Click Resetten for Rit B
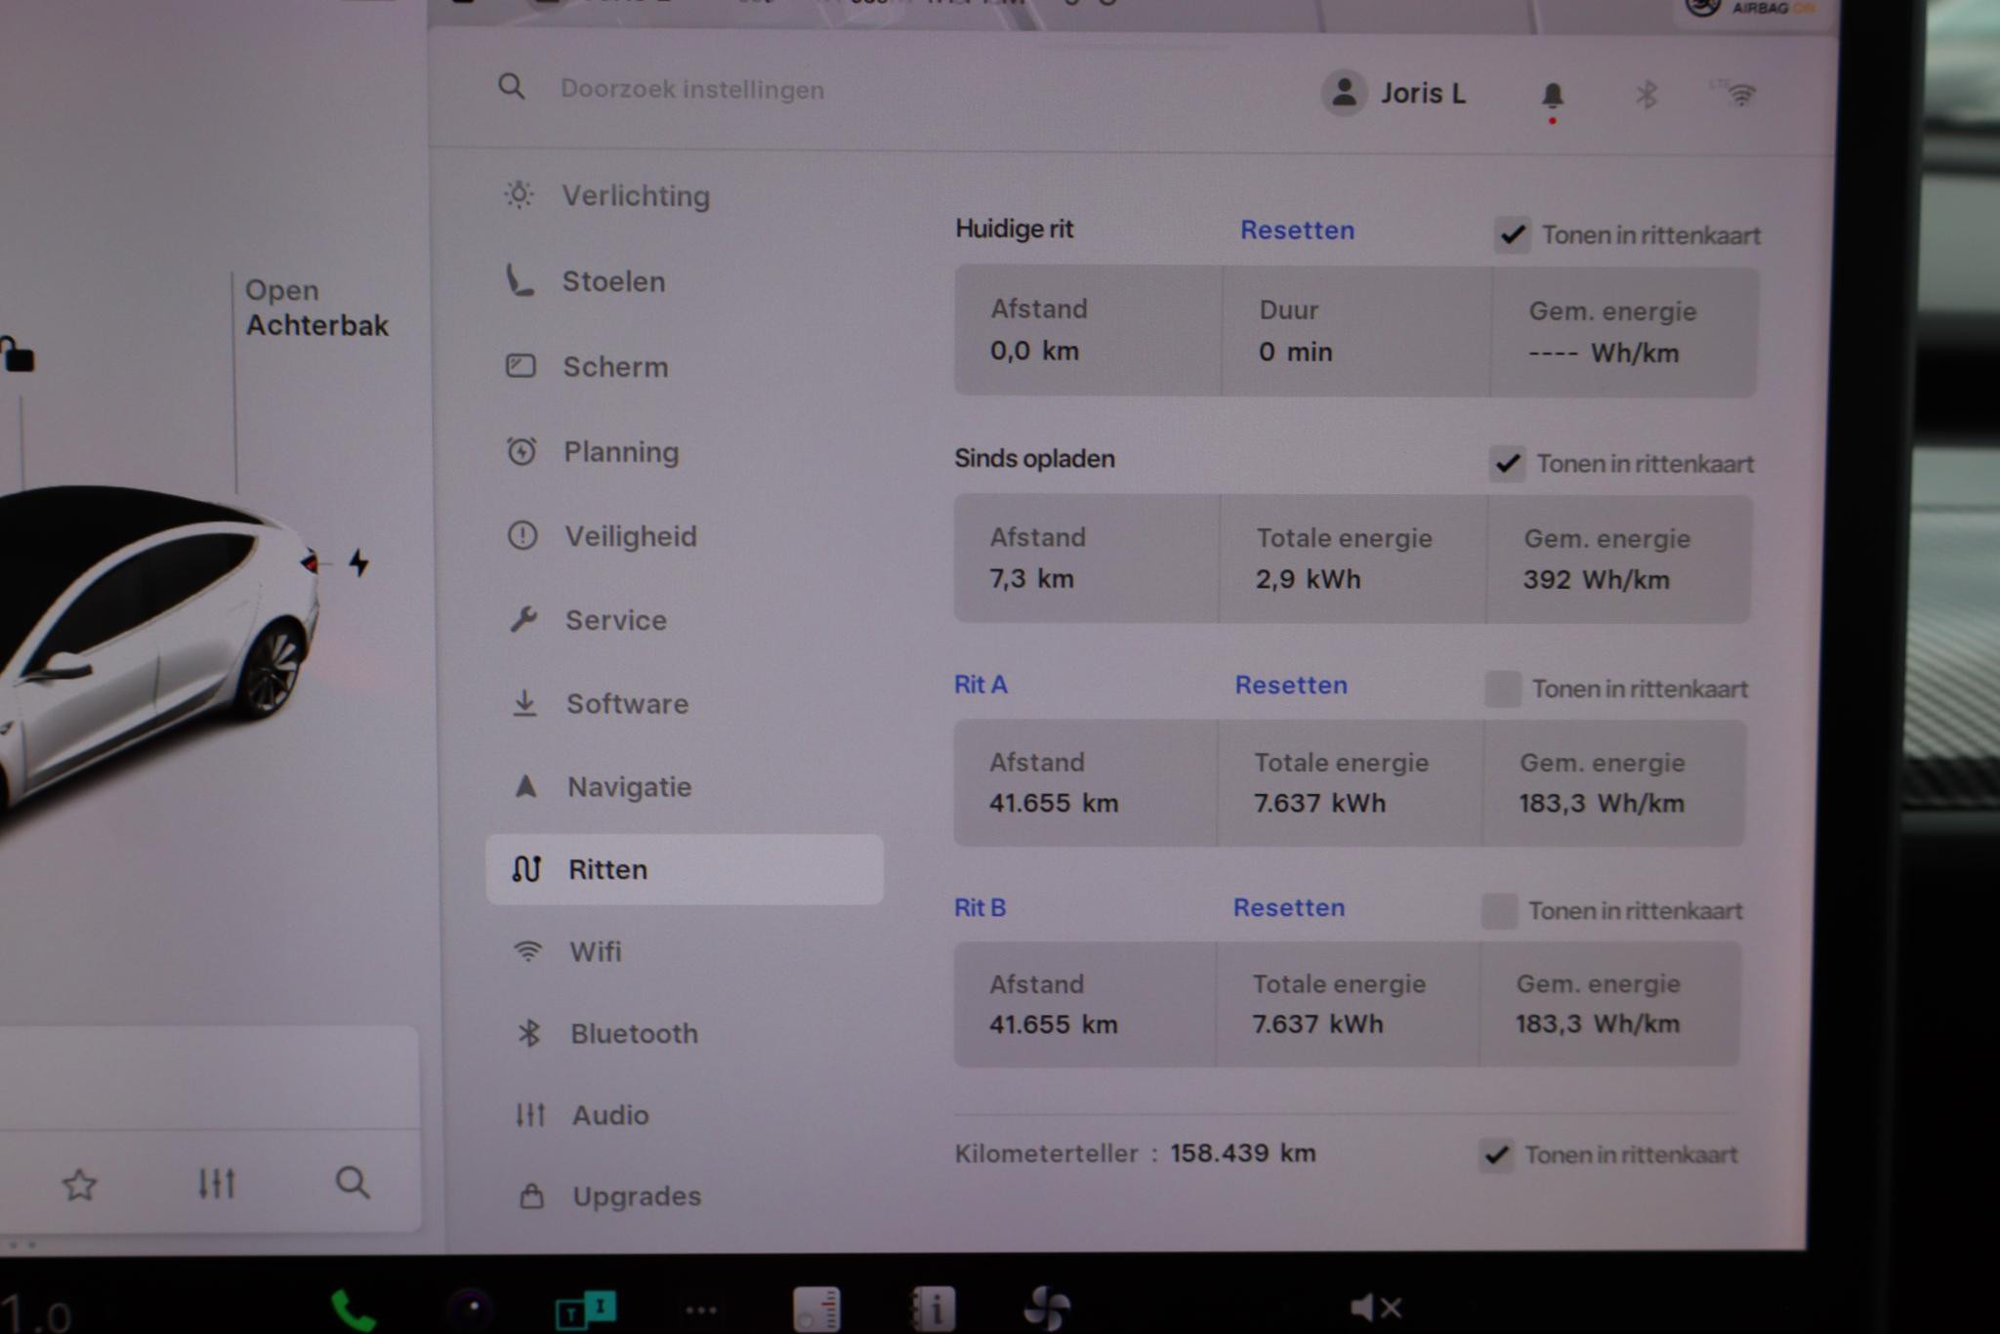 click(1288, 908)
